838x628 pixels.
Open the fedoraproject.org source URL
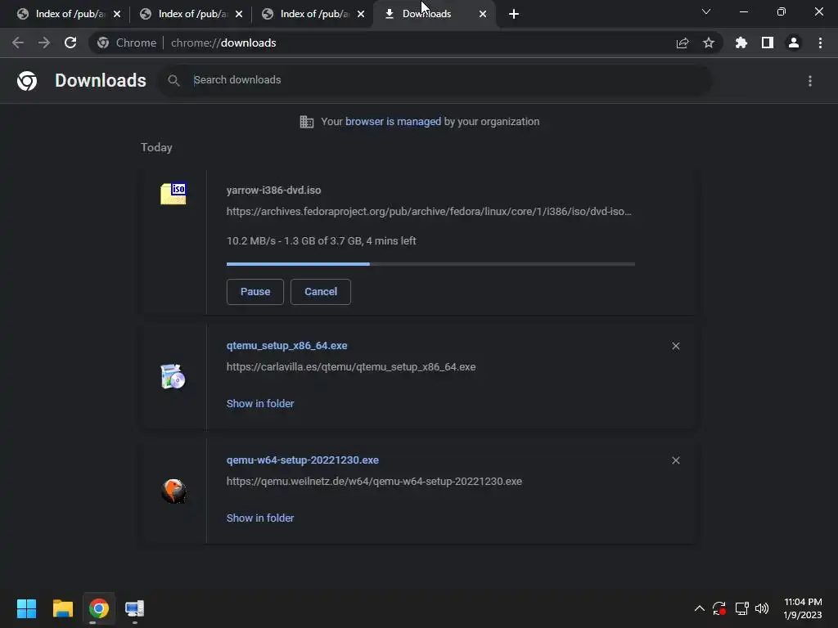pyautogui.click(x=429, y=212)
